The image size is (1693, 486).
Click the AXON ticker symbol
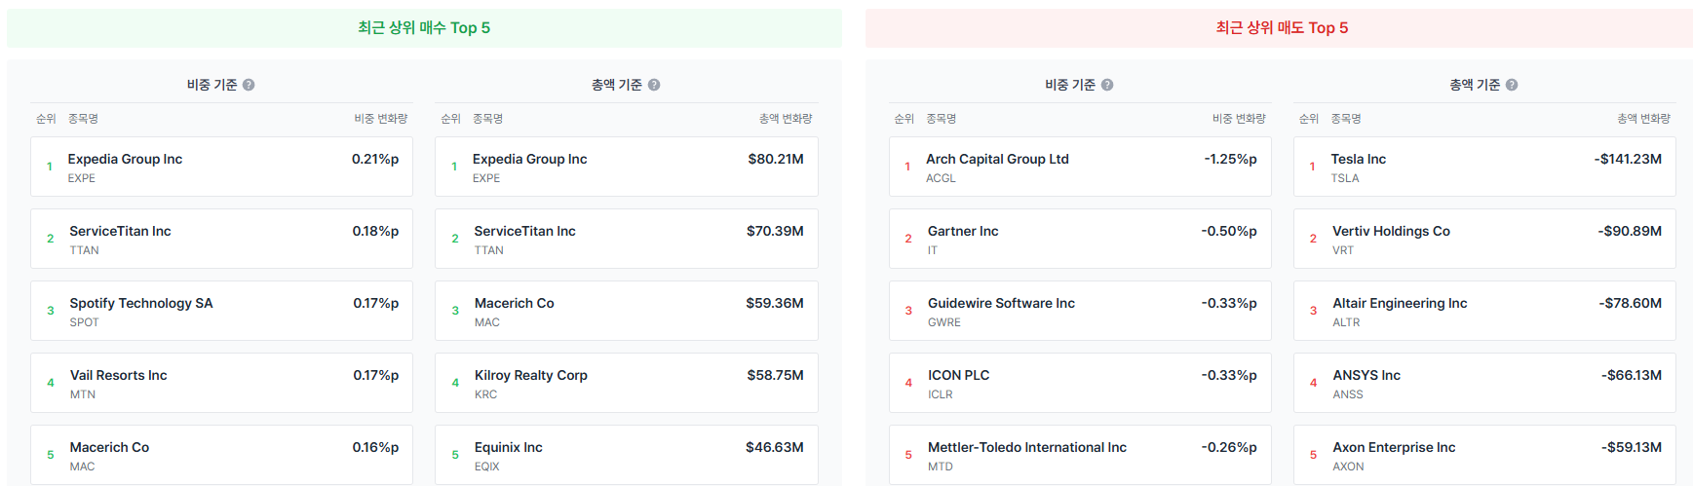pos(1348,467)
